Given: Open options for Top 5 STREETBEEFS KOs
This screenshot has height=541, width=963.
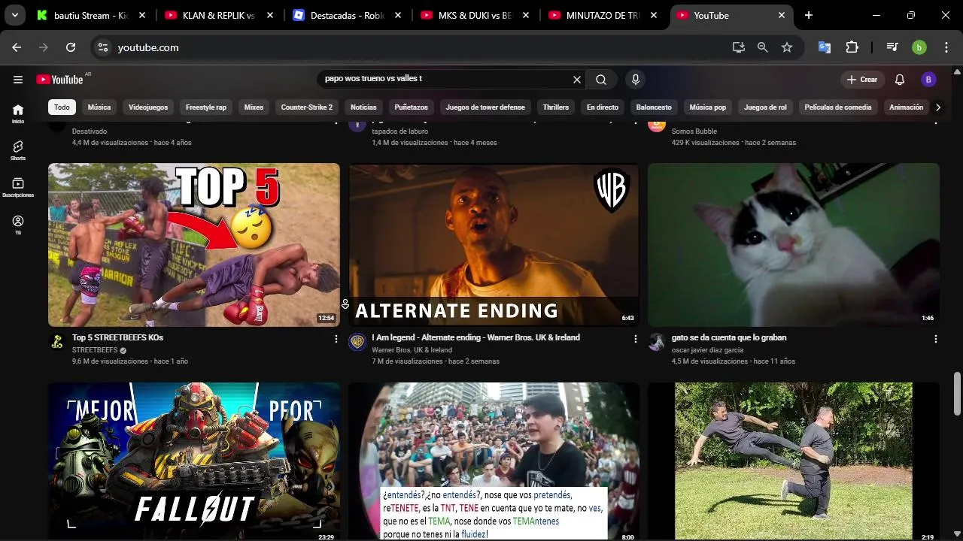Looking at the screenshot, I should tap(336, 339).
